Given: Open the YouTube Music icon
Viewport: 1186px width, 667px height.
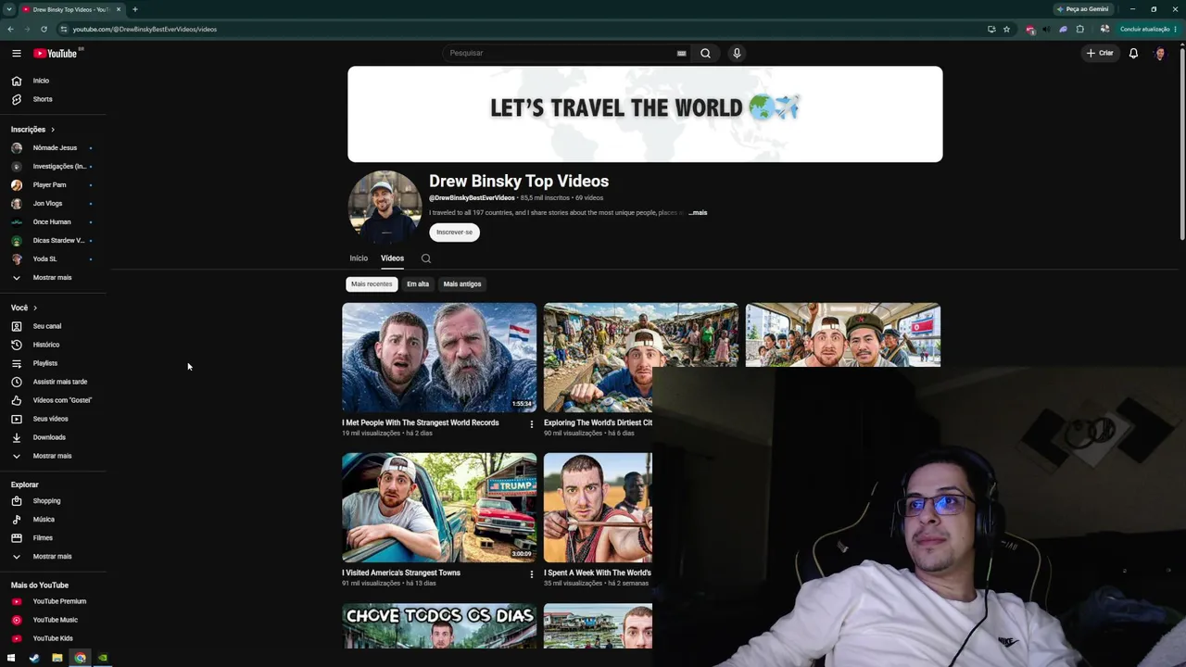Looking at the screenshot, I should [x=17, y=620].
